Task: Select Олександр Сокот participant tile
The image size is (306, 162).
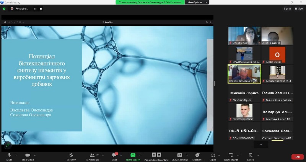Action: [244, 112]
